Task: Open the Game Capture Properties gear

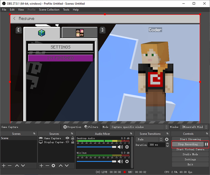Action: pyautogui.click(x=72, y=127)
